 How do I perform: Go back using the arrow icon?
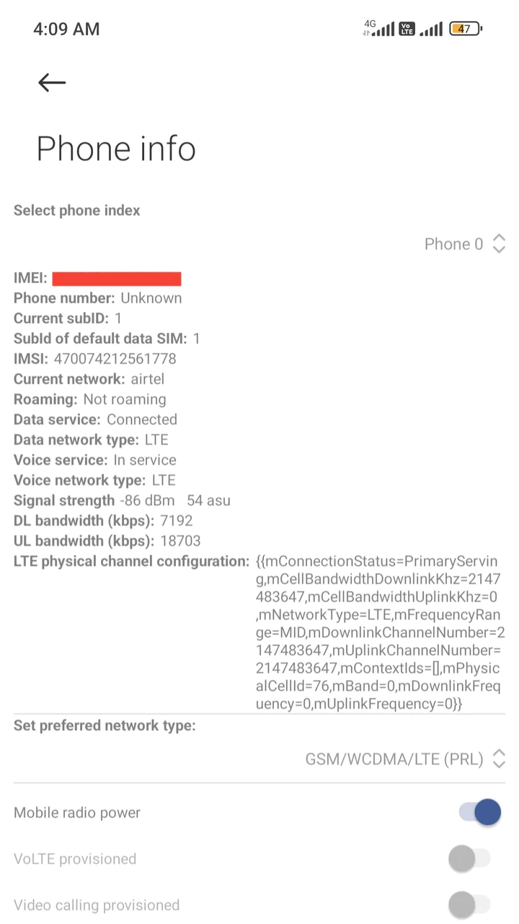click(52, 82)
